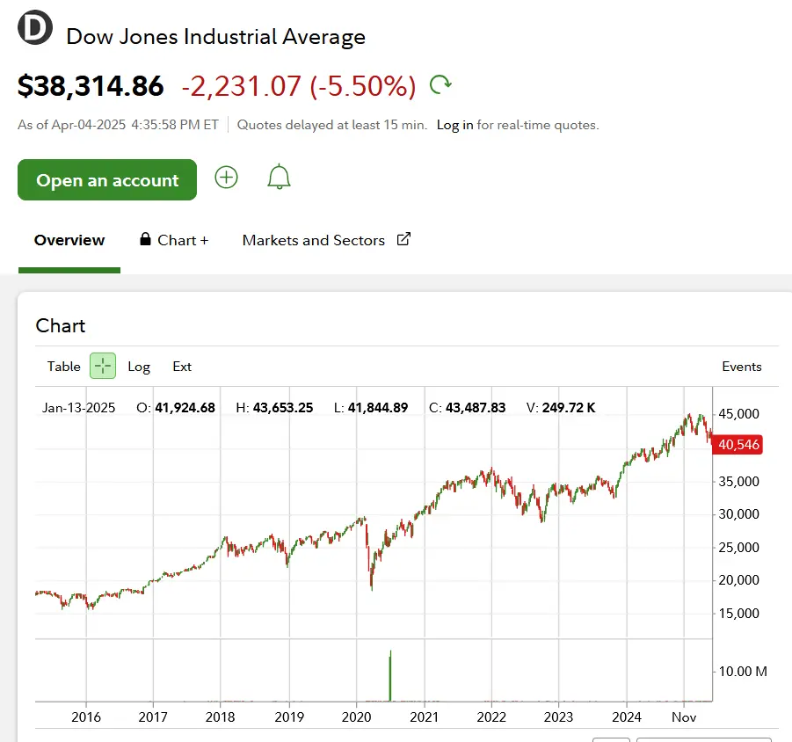Toggle Ext extended hours on chart
Screen dimensions: 792x742
182,367
